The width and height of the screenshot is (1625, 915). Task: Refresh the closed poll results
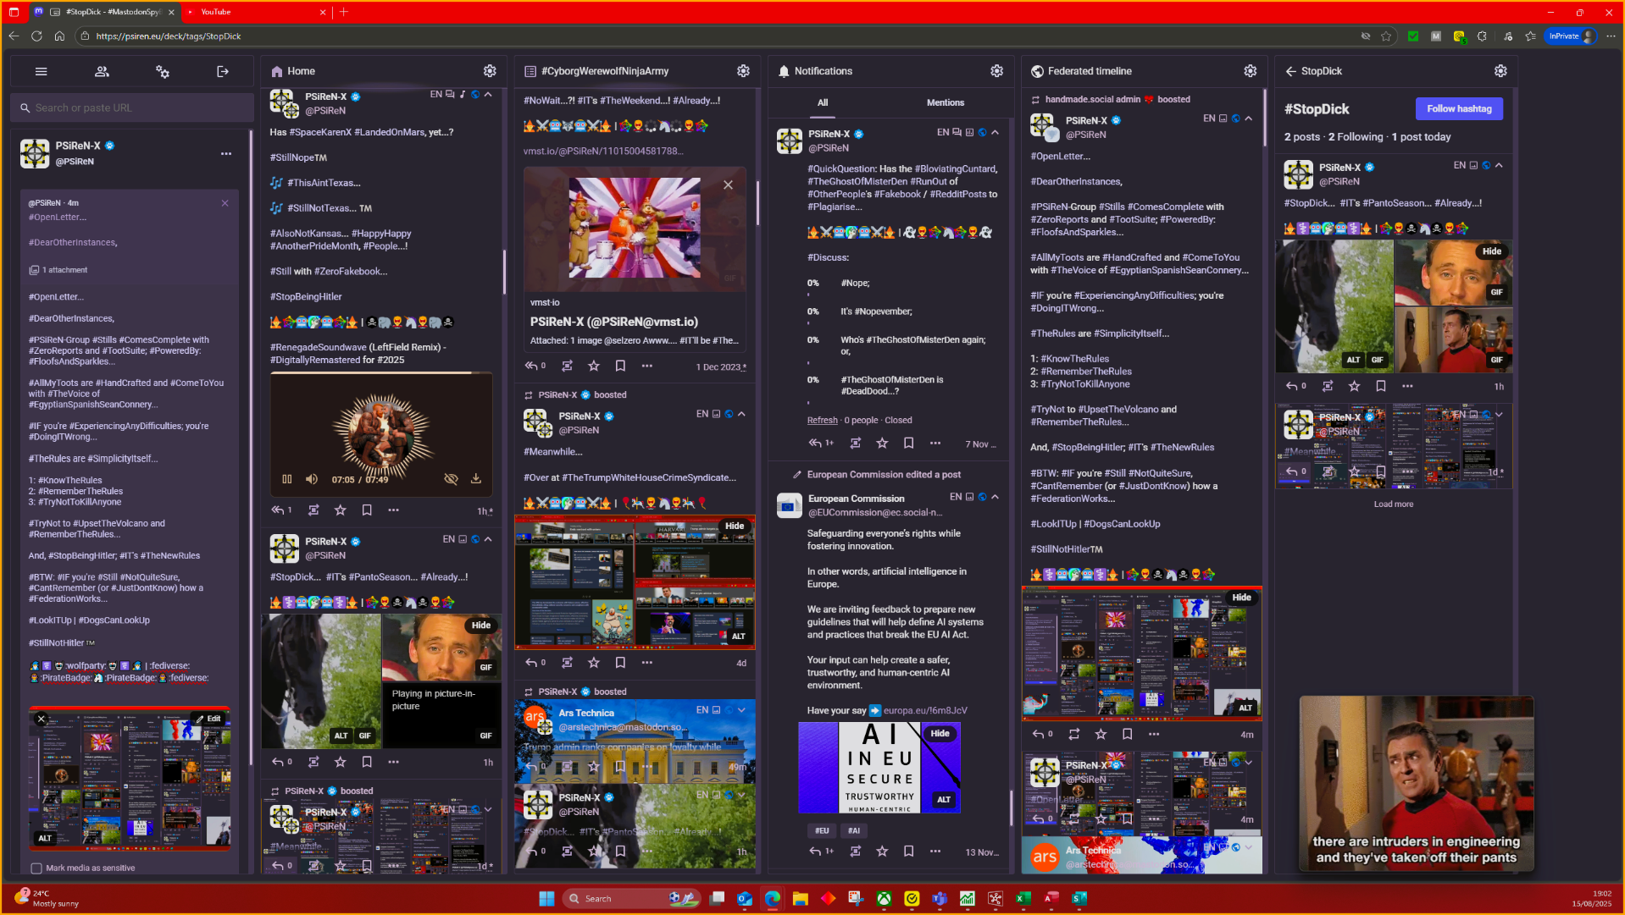coord(822,420)
